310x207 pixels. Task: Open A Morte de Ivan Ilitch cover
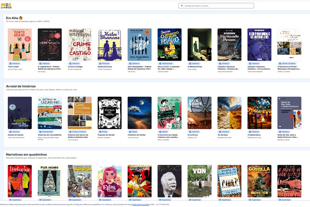coord(289,181)
